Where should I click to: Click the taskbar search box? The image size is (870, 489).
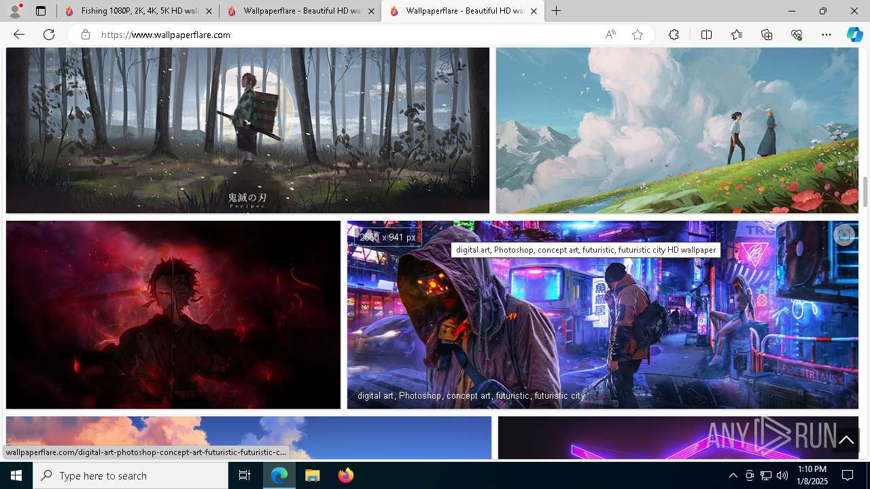[x=130, y=475]
